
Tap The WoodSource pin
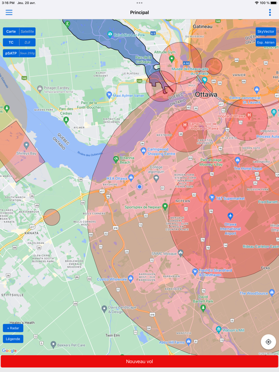pos(272,292)
